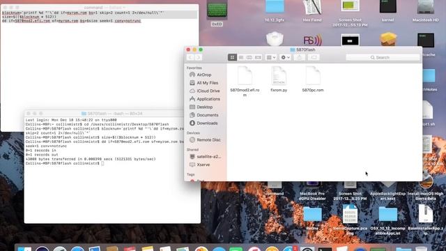Select the AppleBacklightExpert.kext desktop icon
The image size is (446, 251).
tap(387, 191)
